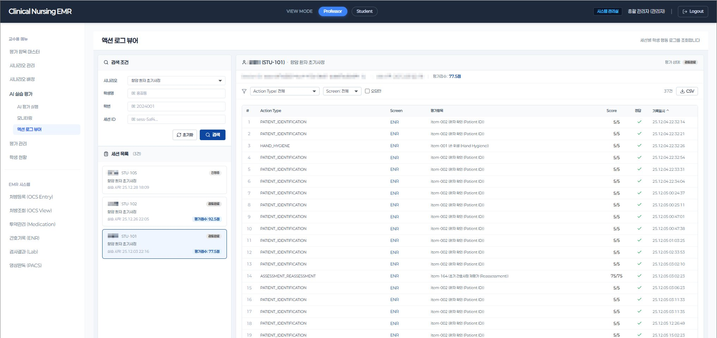The height and width of the screenshot is (338, 717).
Task: Click HAND_HYGIENE action type cell
Action: pos(275,145)
